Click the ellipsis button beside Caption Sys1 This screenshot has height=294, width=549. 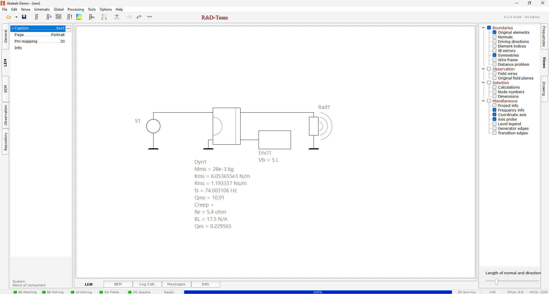tap(68, 28)
